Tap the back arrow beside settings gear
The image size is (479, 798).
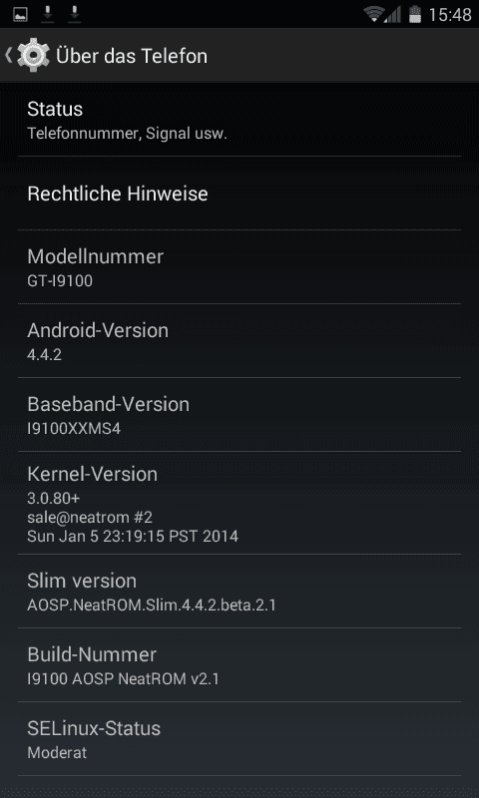pyautogui.click(x=9, y=55)
